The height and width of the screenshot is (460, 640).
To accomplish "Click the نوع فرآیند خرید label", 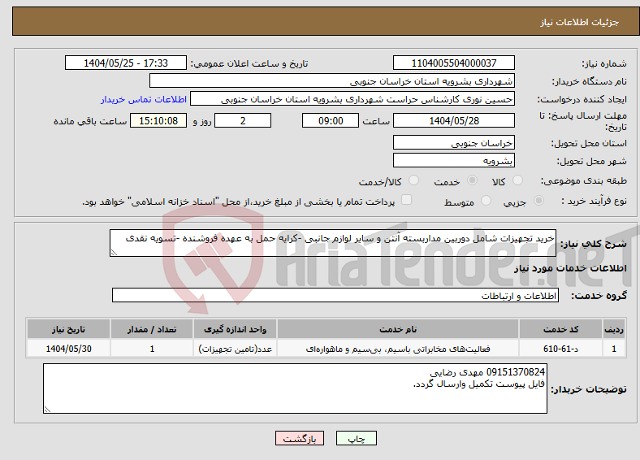I will point(595,201).
